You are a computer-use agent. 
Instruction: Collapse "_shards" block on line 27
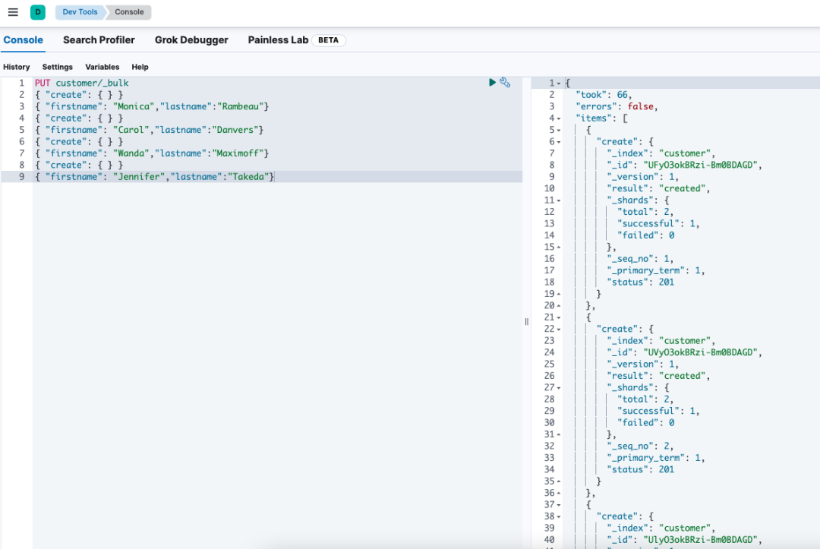click(560, 388)
